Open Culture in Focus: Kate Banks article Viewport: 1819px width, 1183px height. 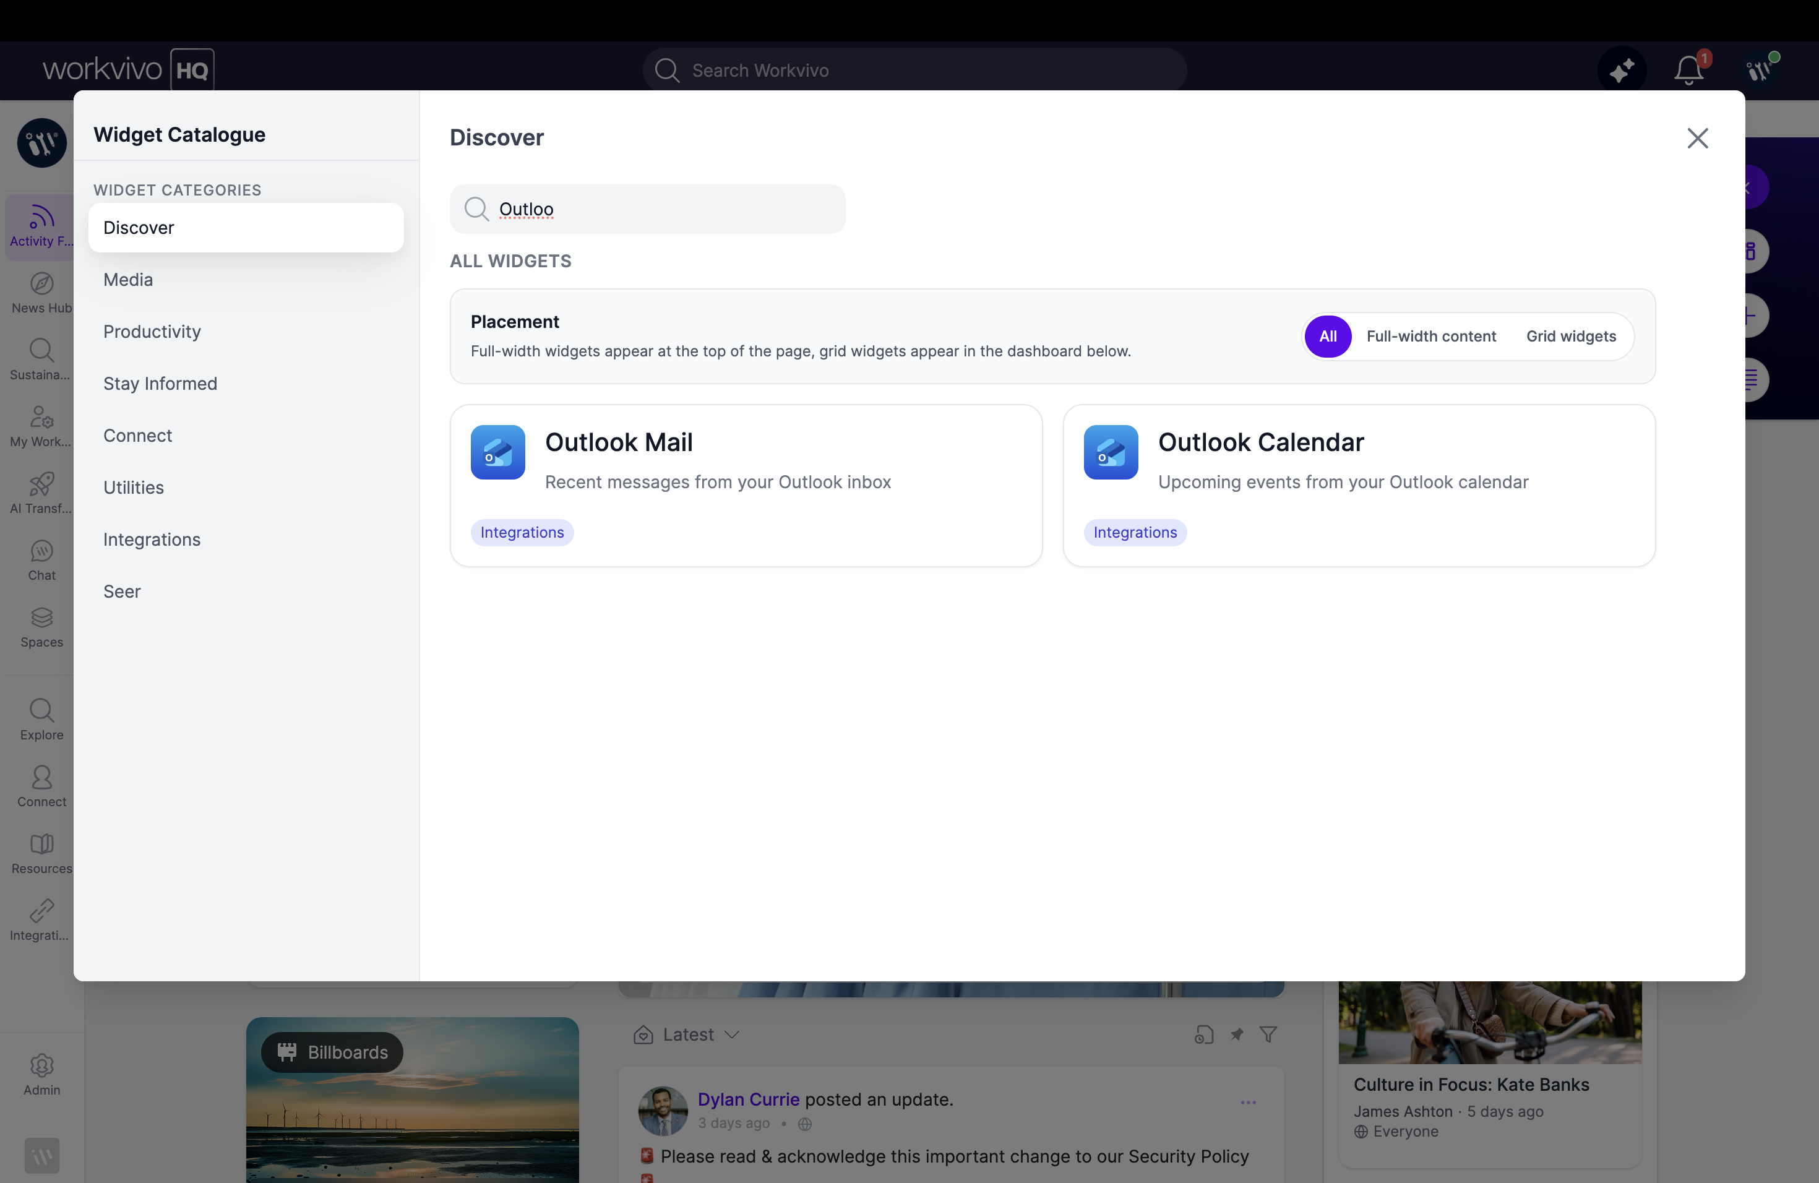coord(1471,1085)
